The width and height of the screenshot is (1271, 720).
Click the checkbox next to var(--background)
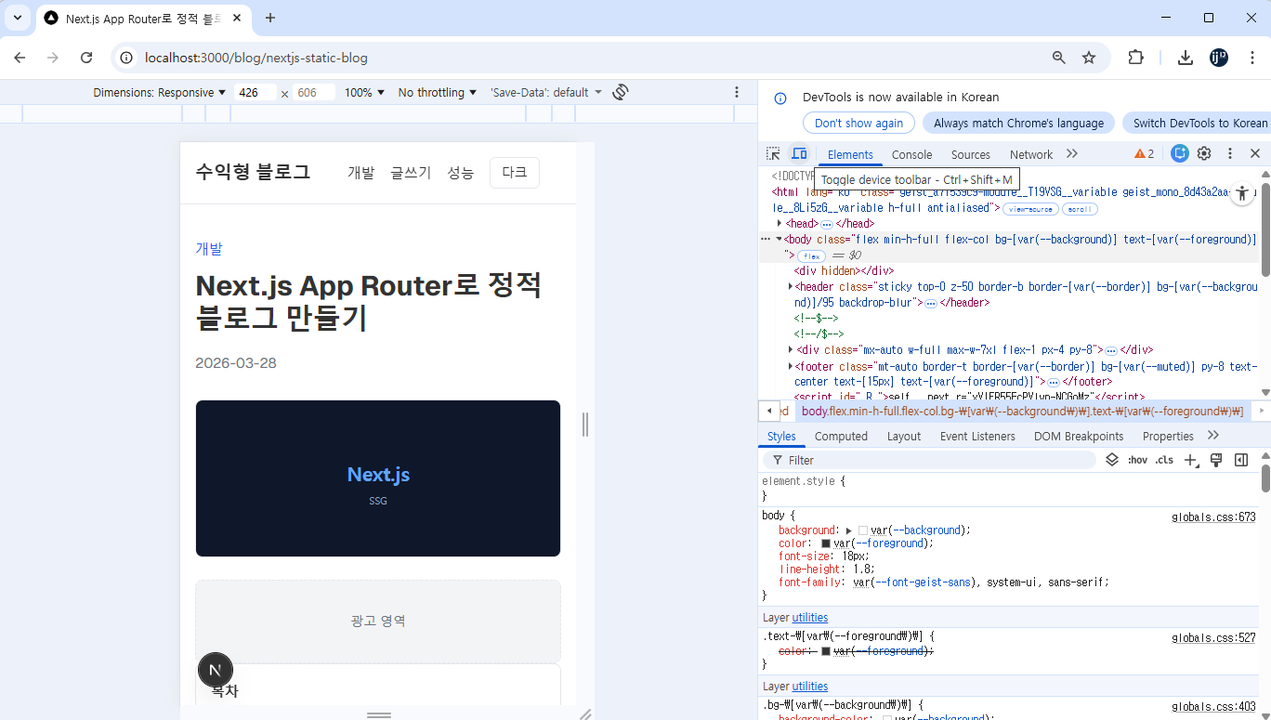coord(862,530)
